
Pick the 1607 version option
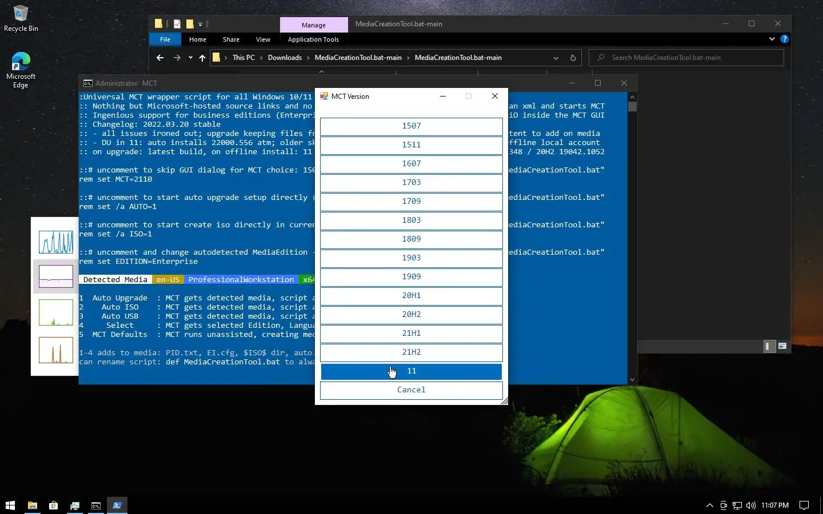[x=411, y=164]
